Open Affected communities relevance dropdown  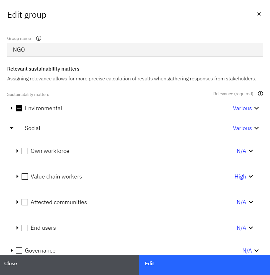(245, 202)
